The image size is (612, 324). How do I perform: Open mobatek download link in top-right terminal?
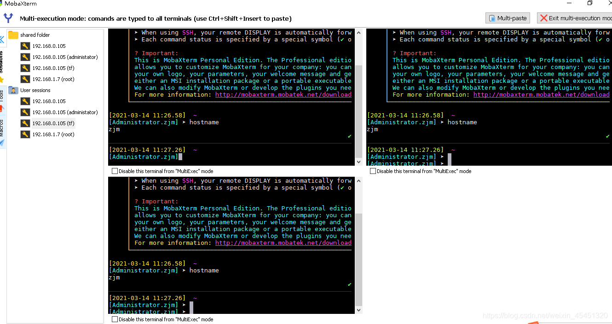(x=541, y=95)
